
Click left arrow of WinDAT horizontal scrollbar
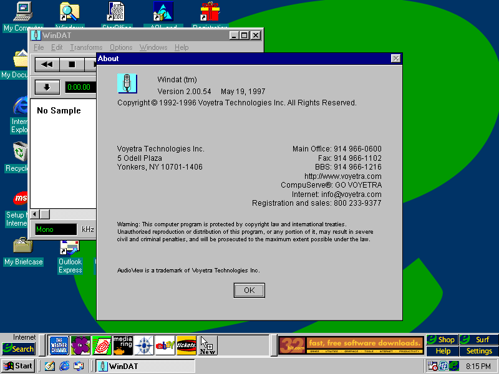pos(36,214)
